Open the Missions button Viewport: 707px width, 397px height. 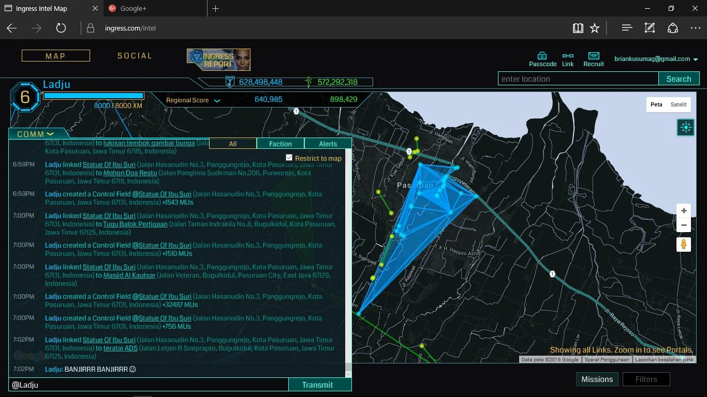597,379
